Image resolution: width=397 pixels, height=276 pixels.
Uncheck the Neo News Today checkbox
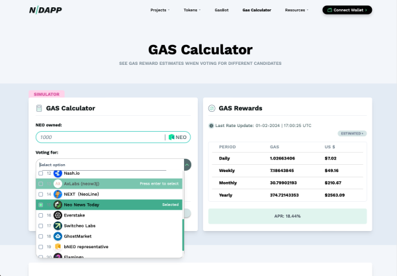41,205
